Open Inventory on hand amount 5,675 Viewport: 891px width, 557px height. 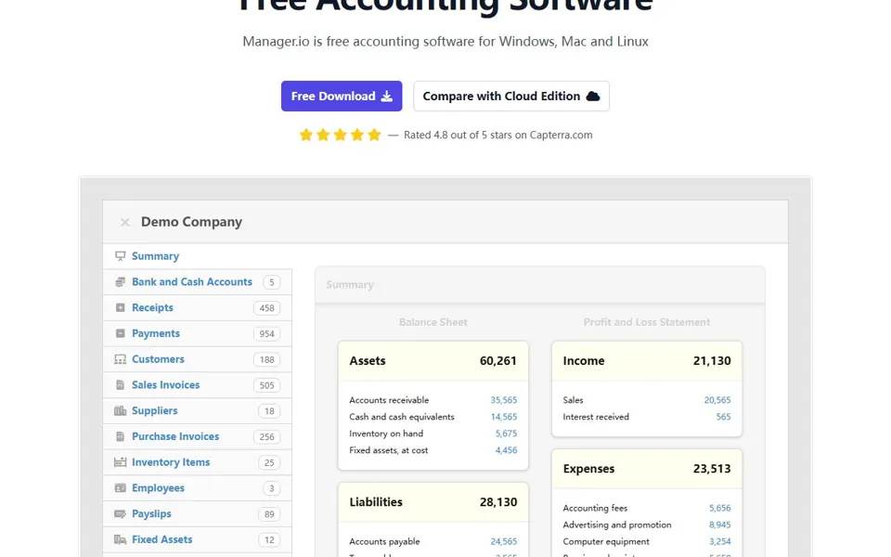[507, 434]
